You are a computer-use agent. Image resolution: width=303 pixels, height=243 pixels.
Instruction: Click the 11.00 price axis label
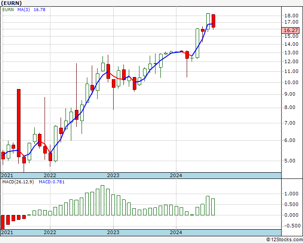[291, 71]
